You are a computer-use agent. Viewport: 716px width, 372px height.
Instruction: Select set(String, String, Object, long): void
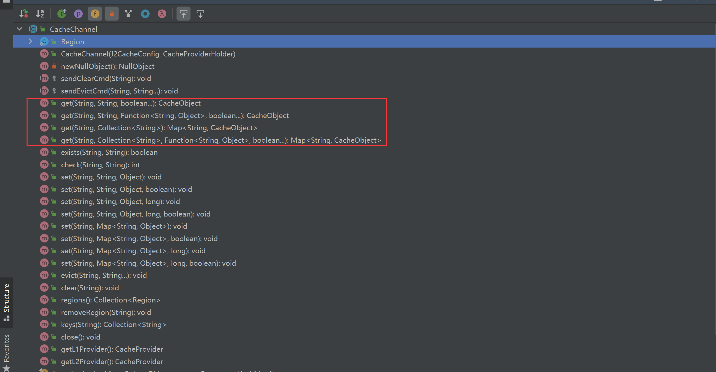pos(120,201)
